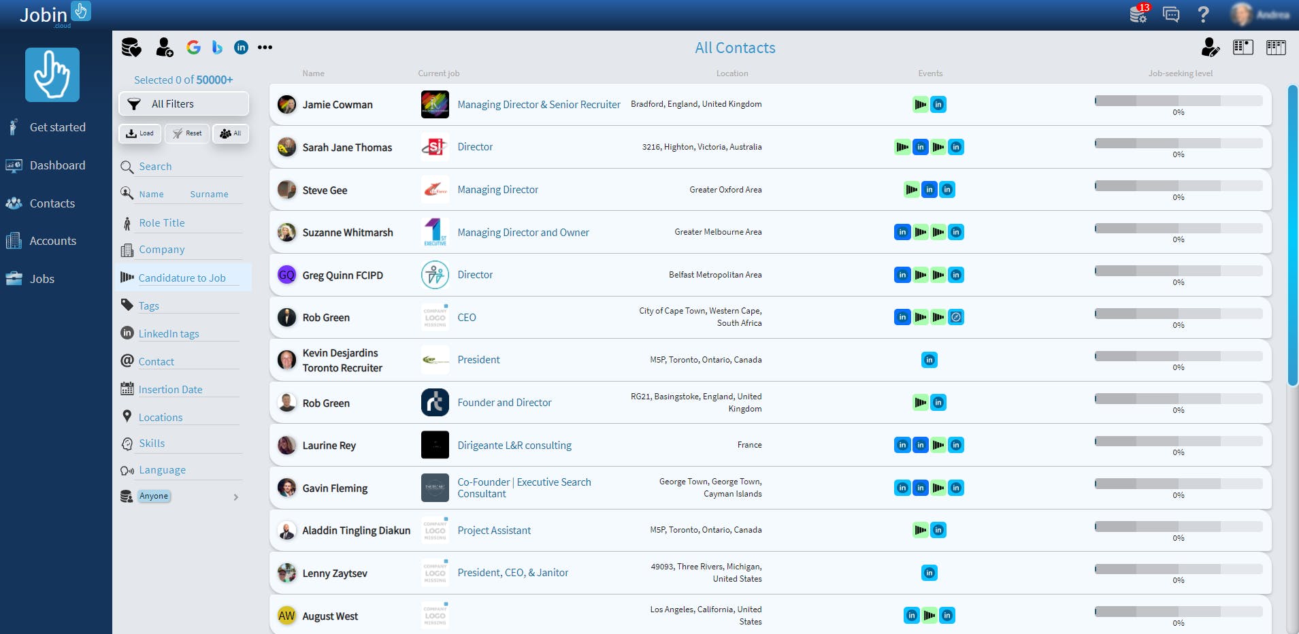
Task: Go to Dashboard in the sidebar
Action: point(46,165)
